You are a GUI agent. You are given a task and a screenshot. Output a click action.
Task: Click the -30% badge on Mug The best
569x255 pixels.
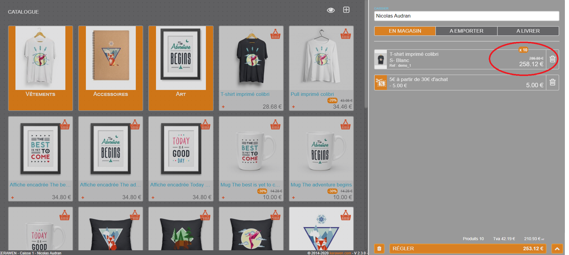[x=262, y=191]
